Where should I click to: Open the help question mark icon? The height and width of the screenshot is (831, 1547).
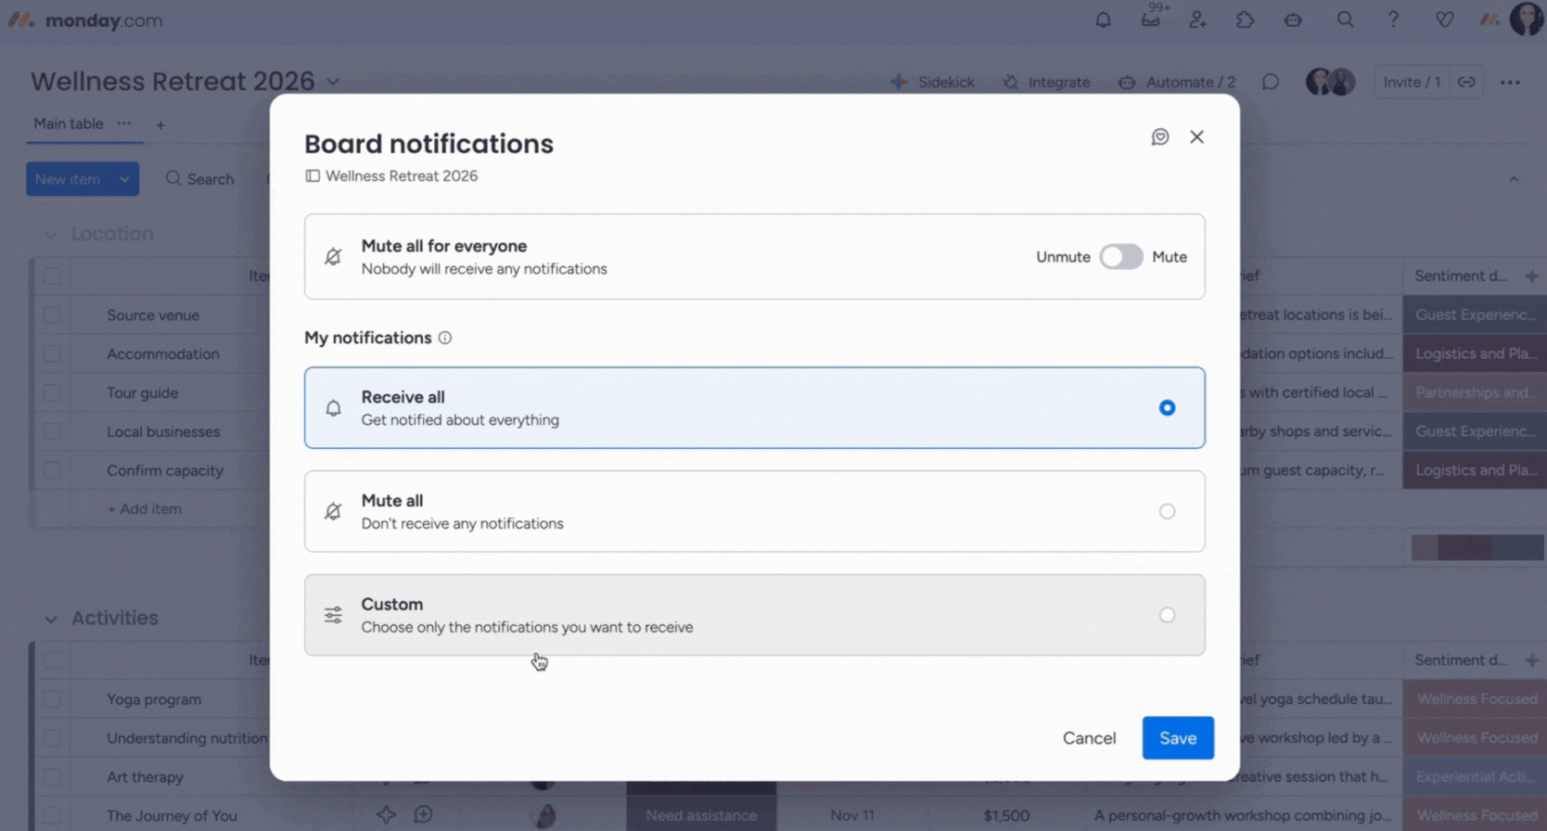[1392, 19]
